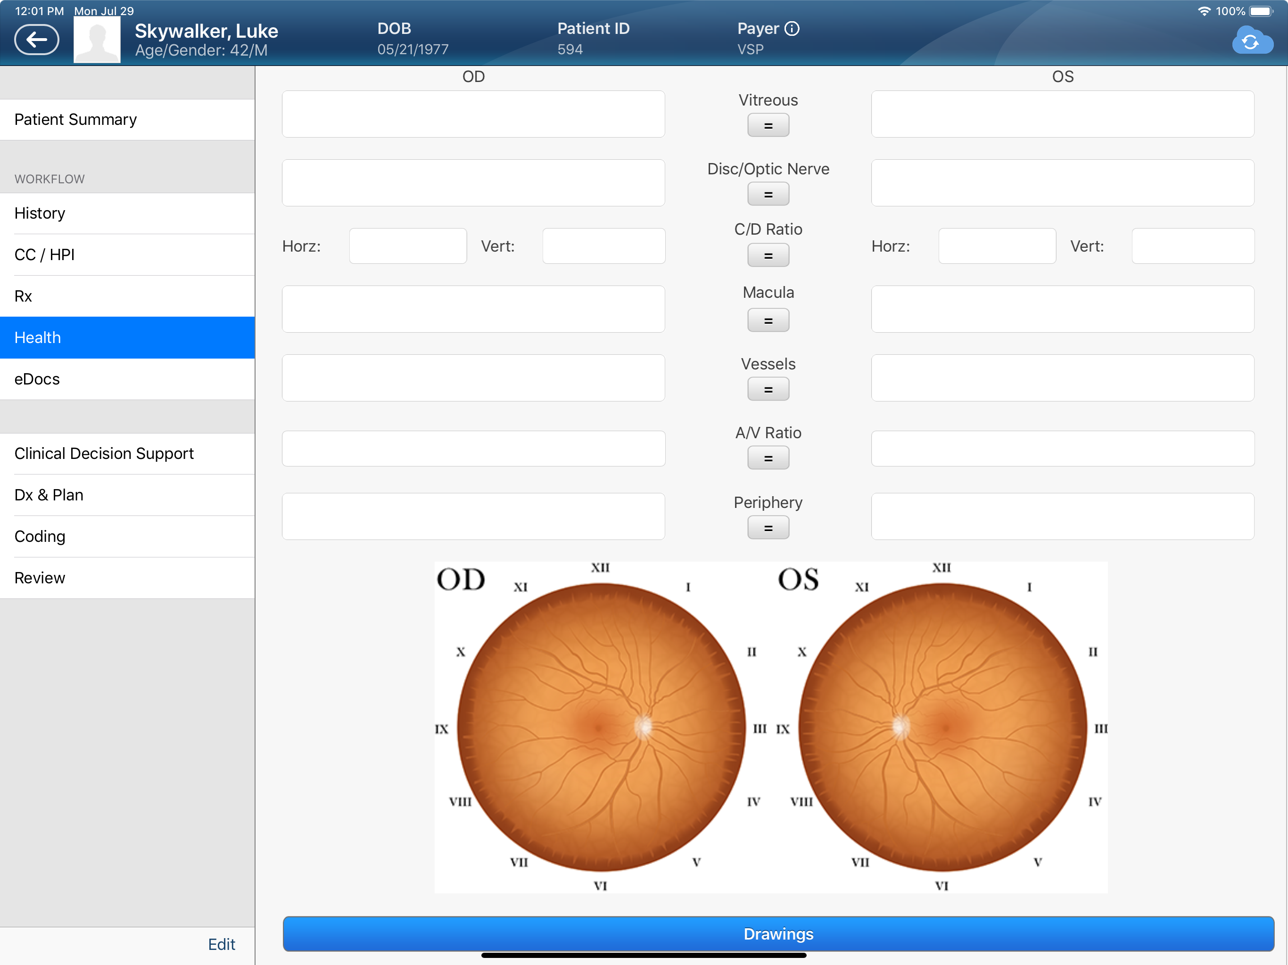Tap the OD Horz C/D ratio field
Viewport: 1288px width, 965px height.
tap(408, 245)
